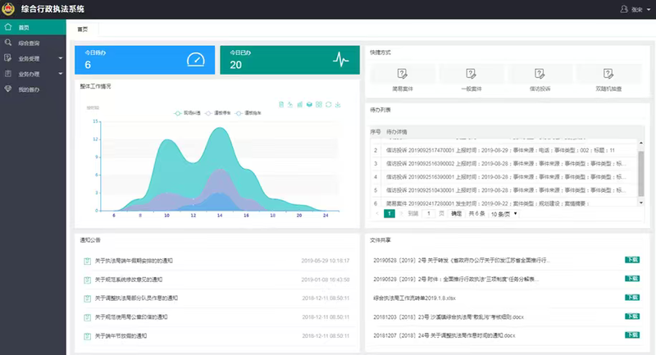Switch to the 首页 tab
The image size is (656, 355).
click(x=82, y=28)
